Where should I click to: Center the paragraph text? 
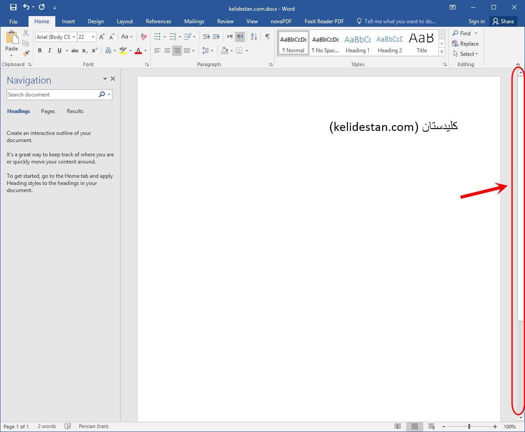coord(167,50)
